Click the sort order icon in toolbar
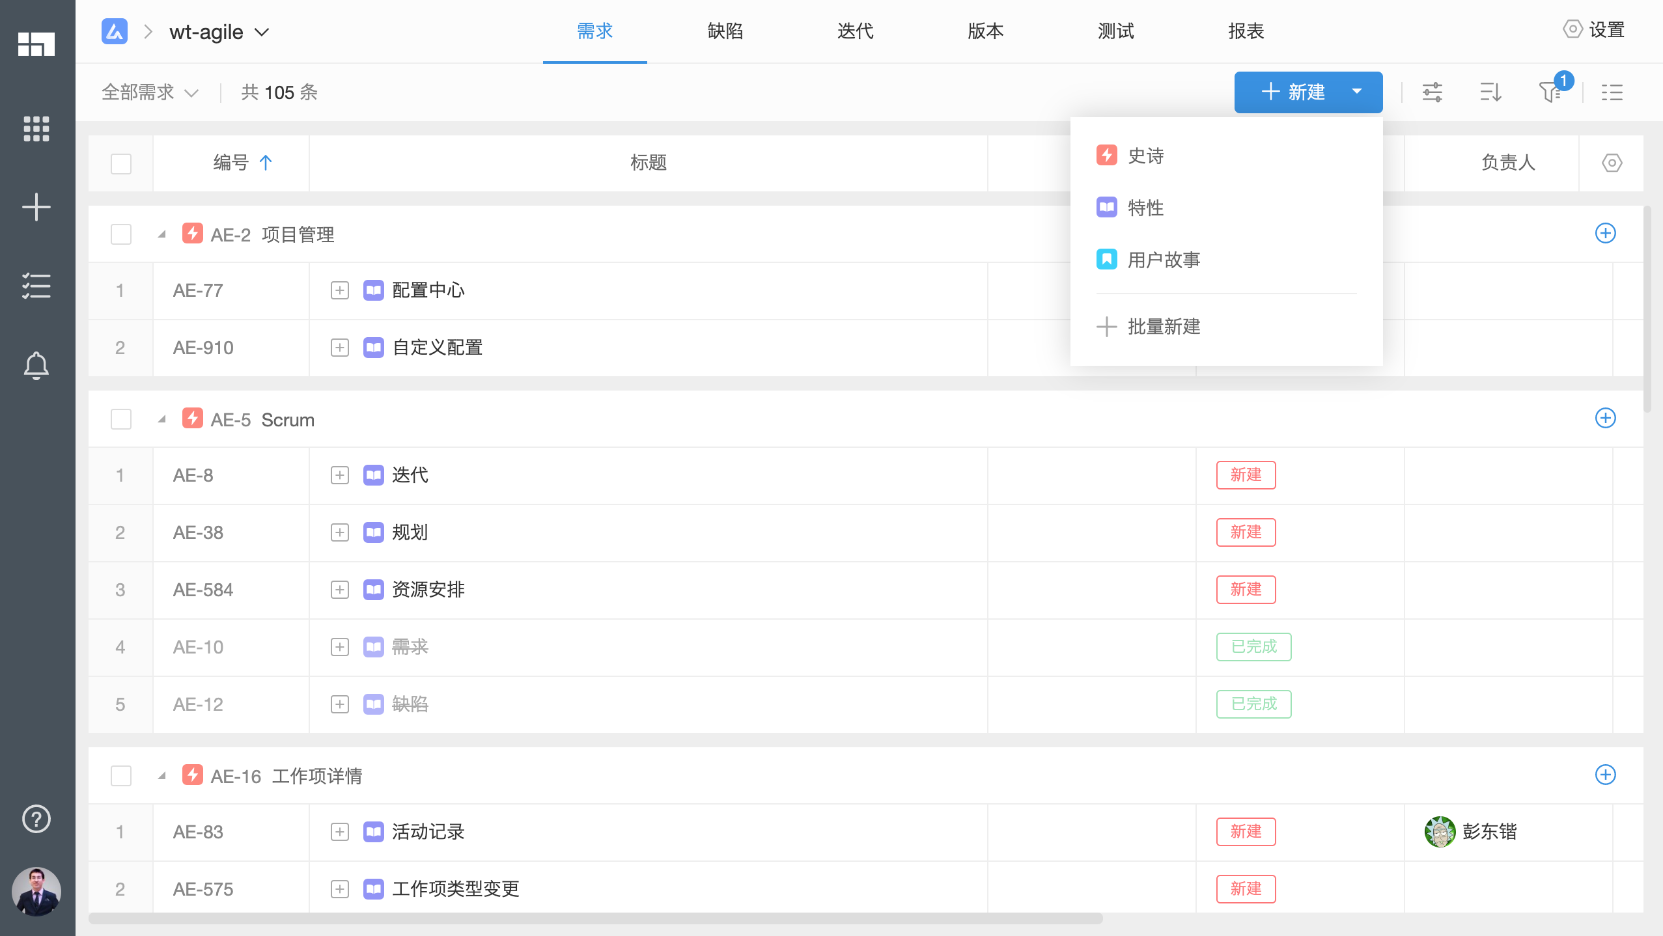Screen dimensions: 1663x936 [1490, 92]
